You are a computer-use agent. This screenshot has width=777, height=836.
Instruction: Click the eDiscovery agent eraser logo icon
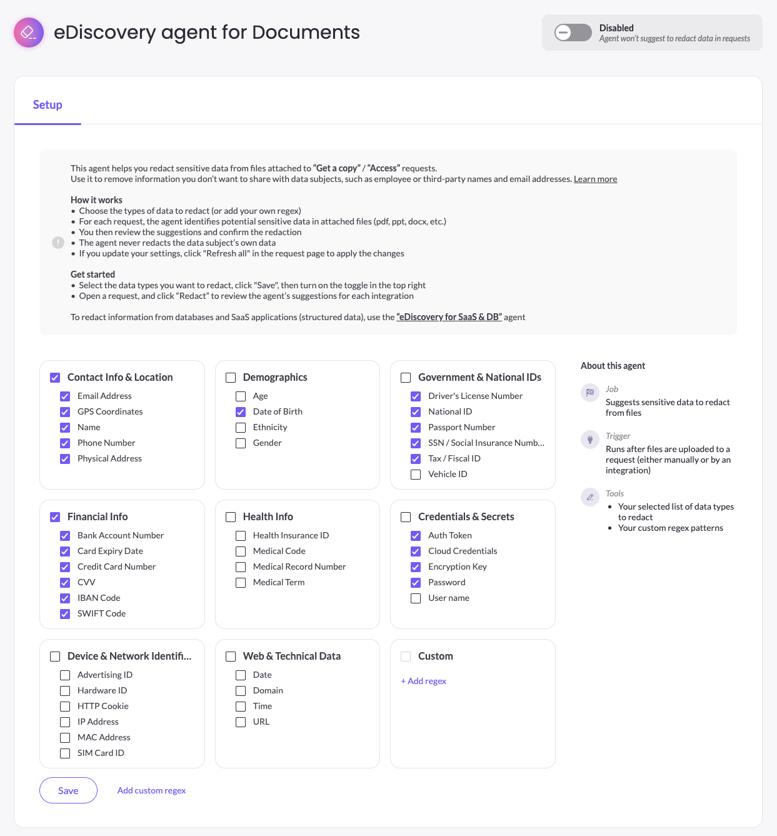(29, 33)
